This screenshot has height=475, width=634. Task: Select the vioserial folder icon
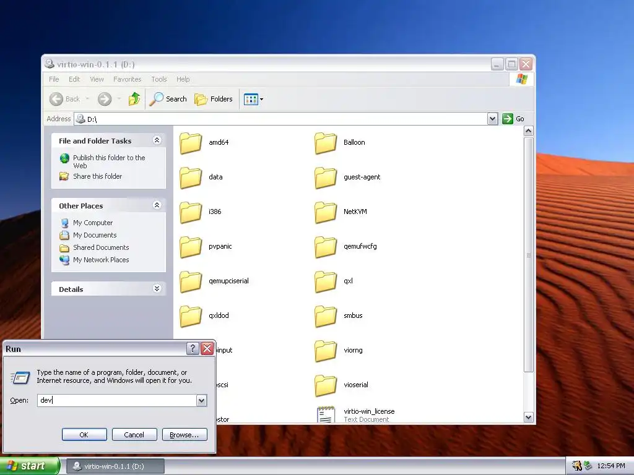tap(326, 386)
